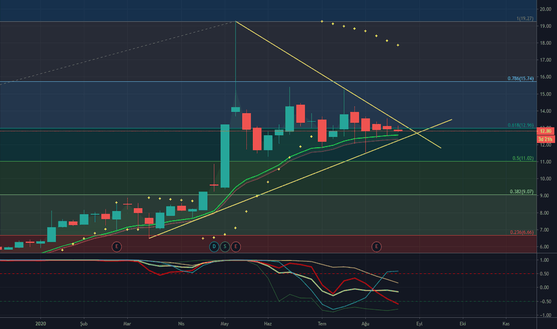Click the Ağu month label on time axis
This screenshot has height=329, width=557.
365,324
